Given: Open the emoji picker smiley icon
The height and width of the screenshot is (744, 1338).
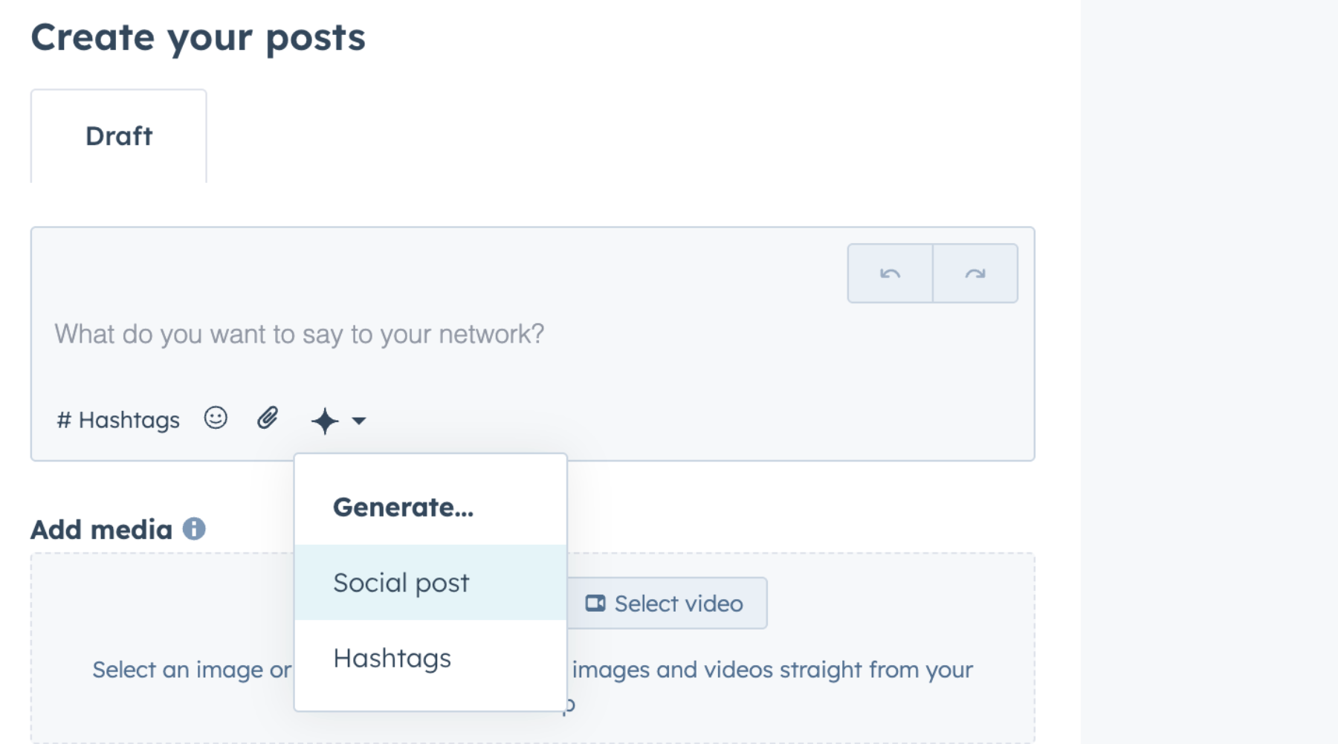Looking at the screenshot, I should [216, 418].
